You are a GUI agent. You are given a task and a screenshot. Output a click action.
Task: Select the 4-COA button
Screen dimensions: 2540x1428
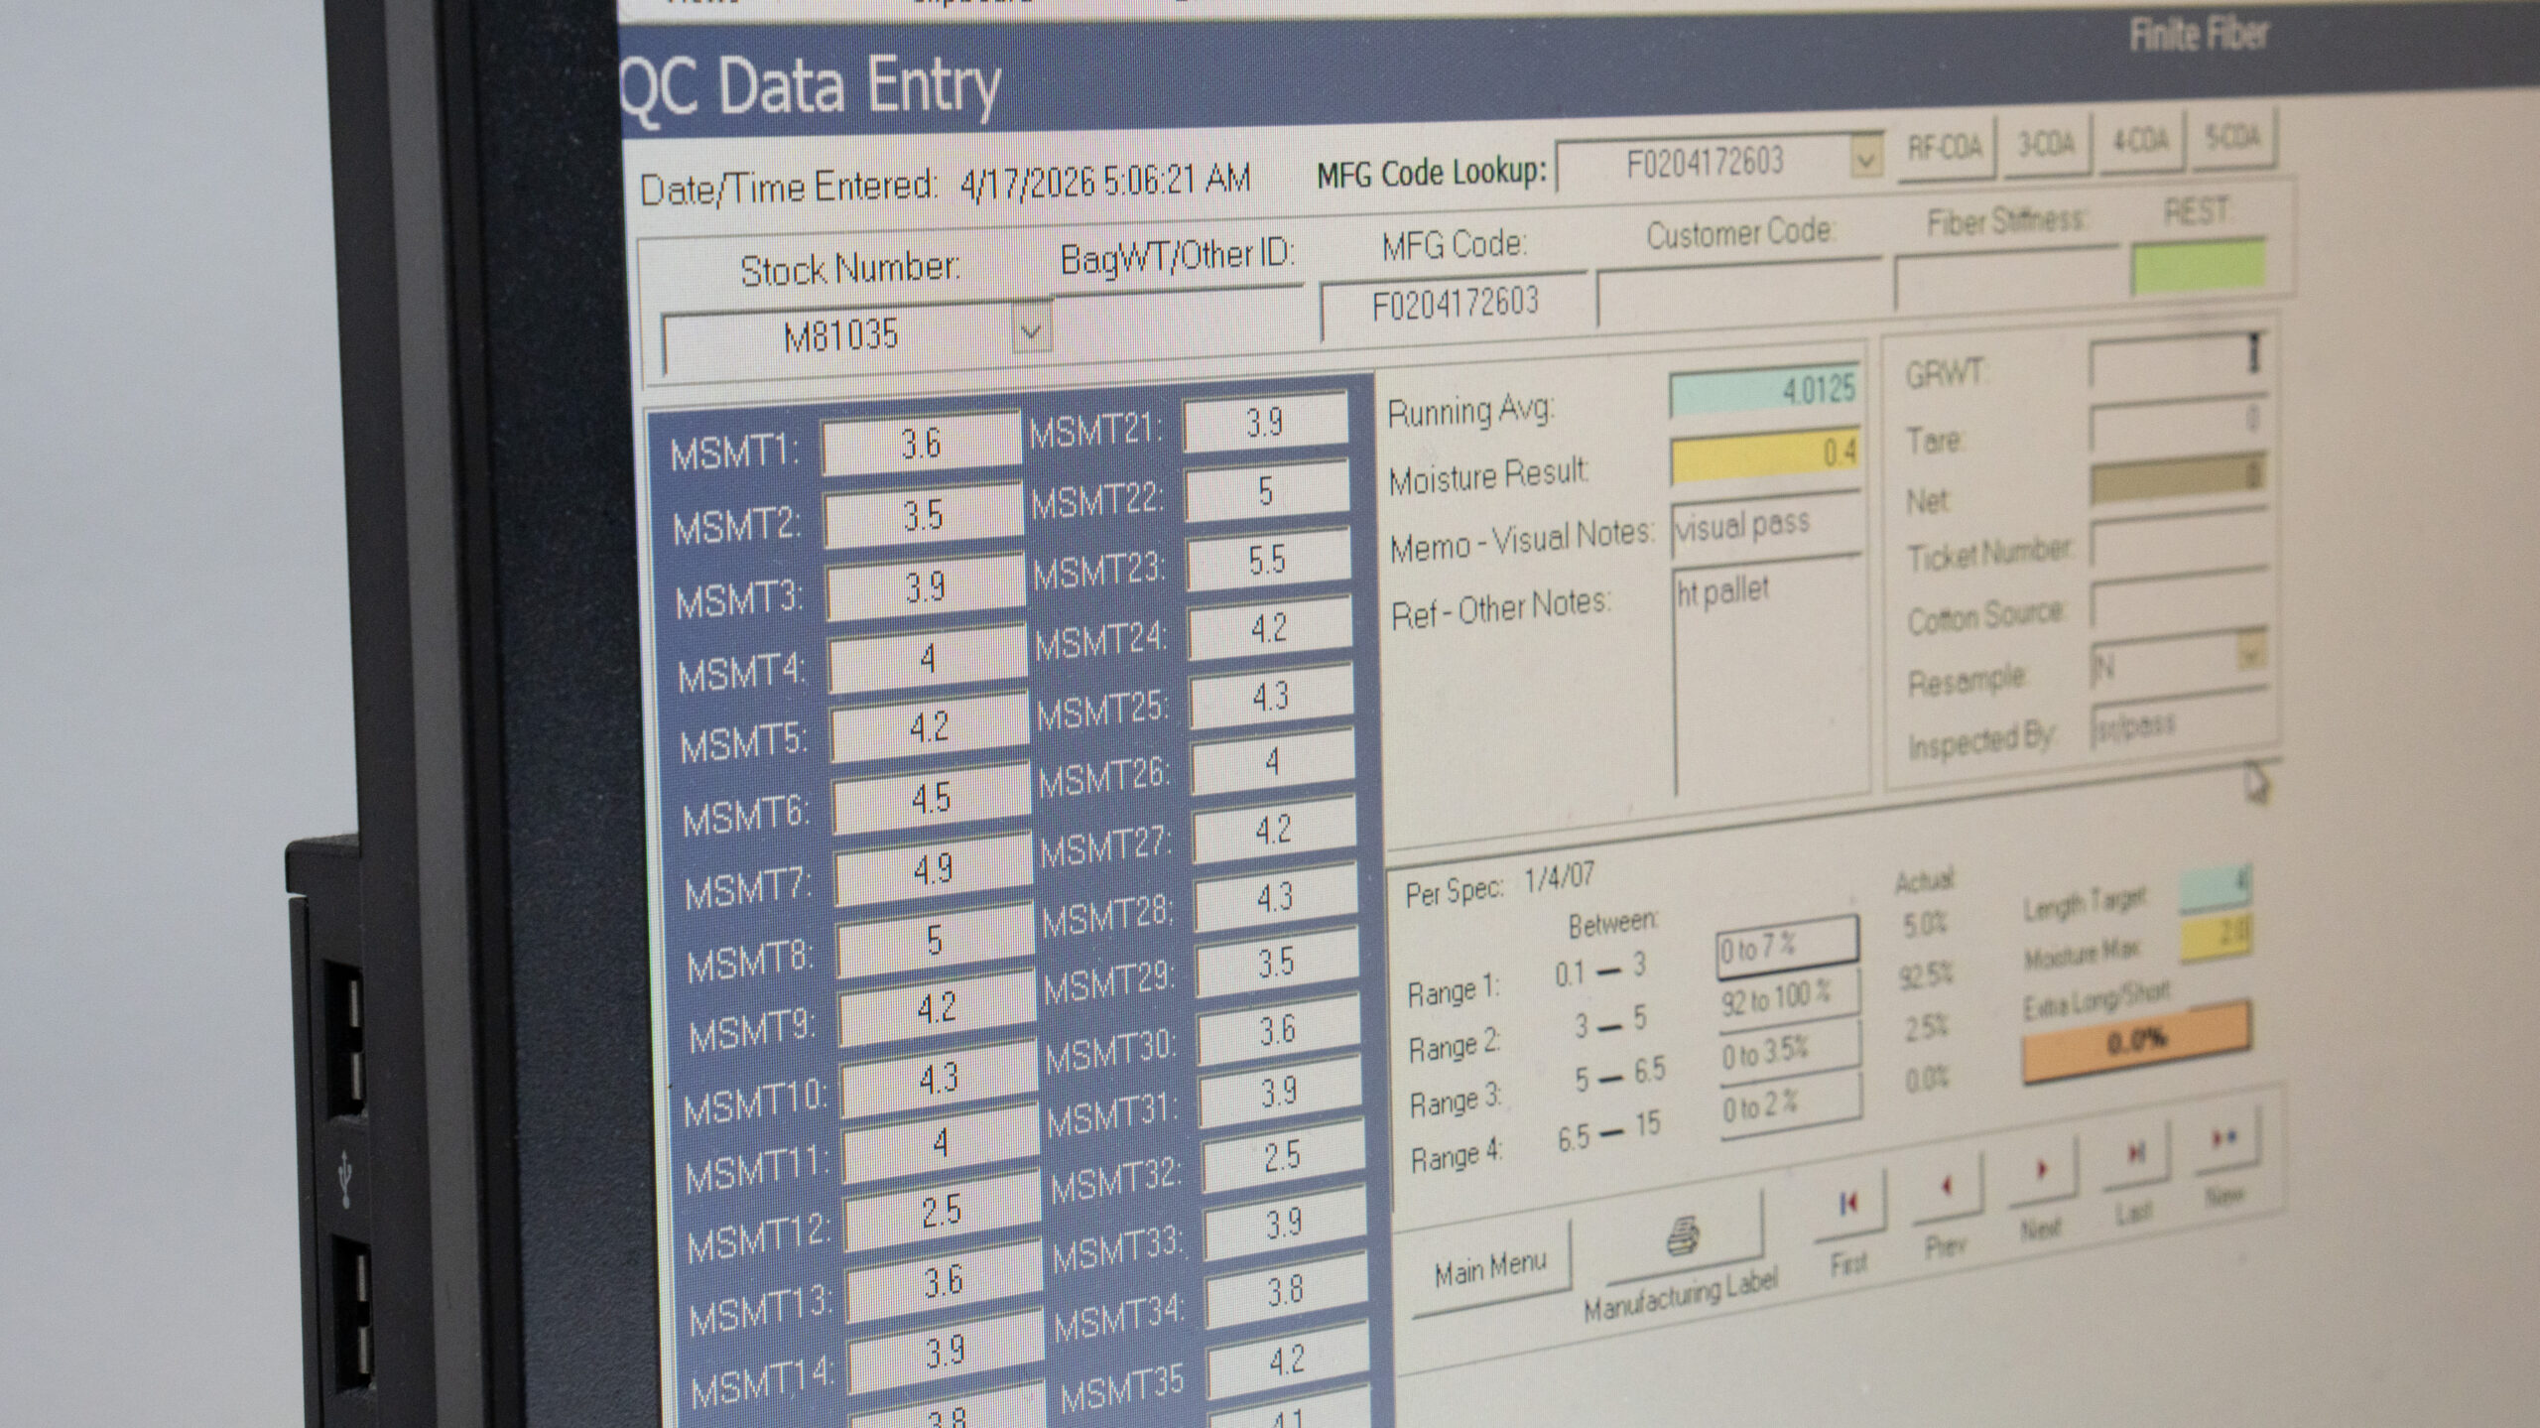coord(2140,142)
